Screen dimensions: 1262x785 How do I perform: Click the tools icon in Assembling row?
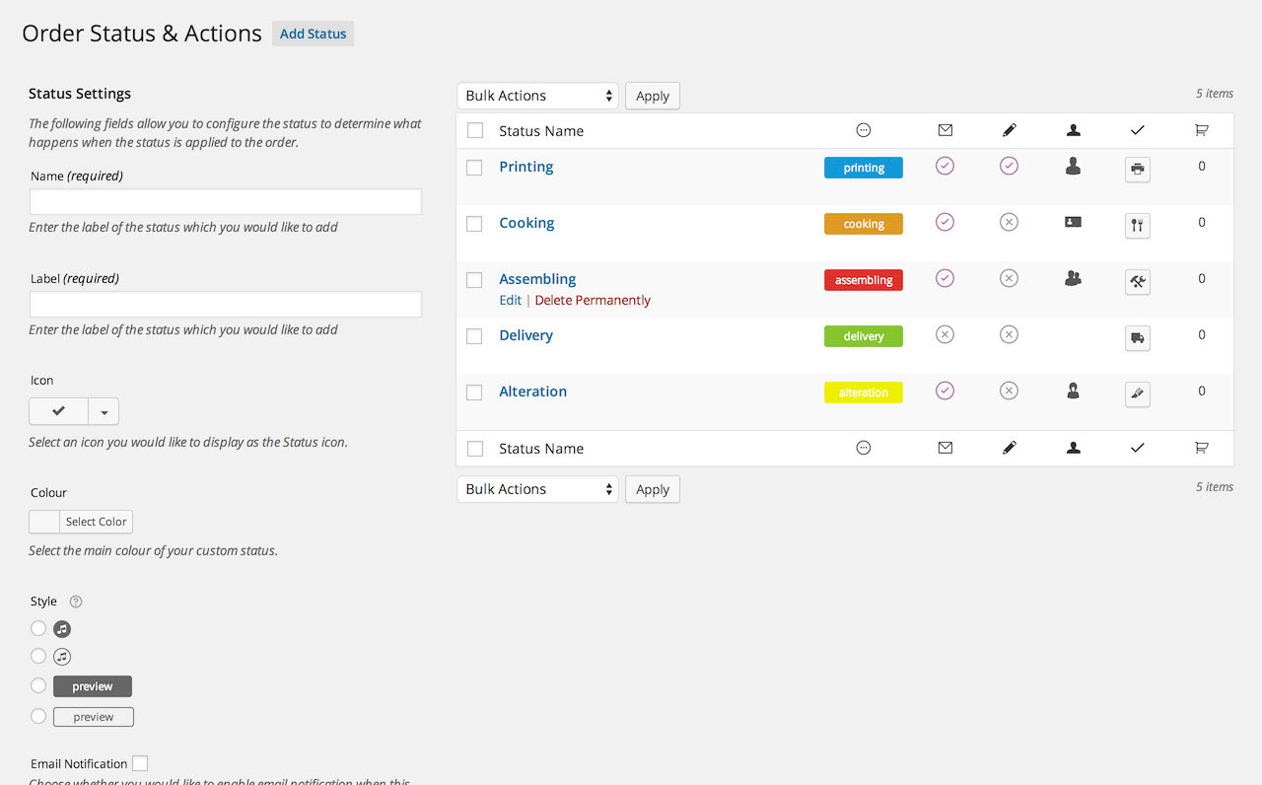point(1137,281)
